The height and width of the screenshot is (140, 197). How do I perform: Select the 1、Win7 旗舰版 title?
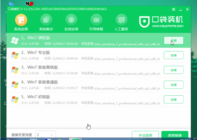(x=36, y=38)
